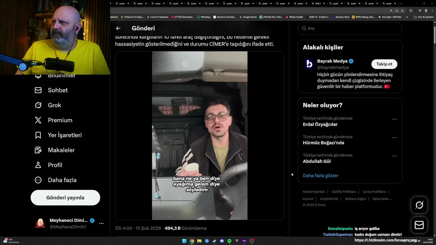Open Sohbet envelope in sidebar
Viewport: 436px width, 245px height.
(x=51, y=90)
